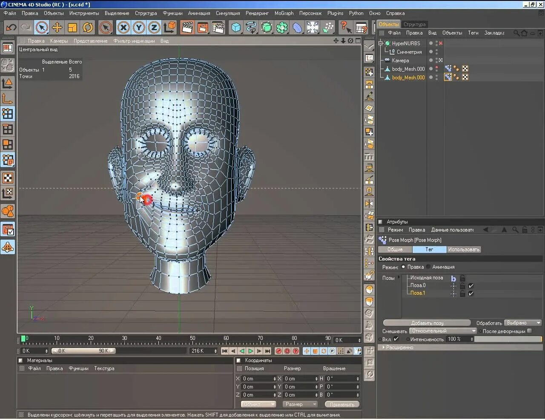Image resolution: width=545 pixels, height=420 pixels.
Task: Enable the После деформации checkbox
Action: click(529, 331)
